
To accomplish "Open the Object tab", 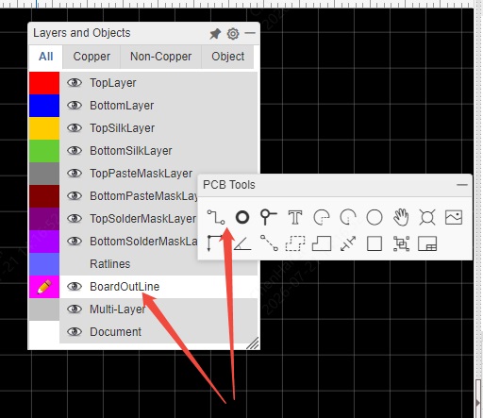I will [x=227, y=57].
